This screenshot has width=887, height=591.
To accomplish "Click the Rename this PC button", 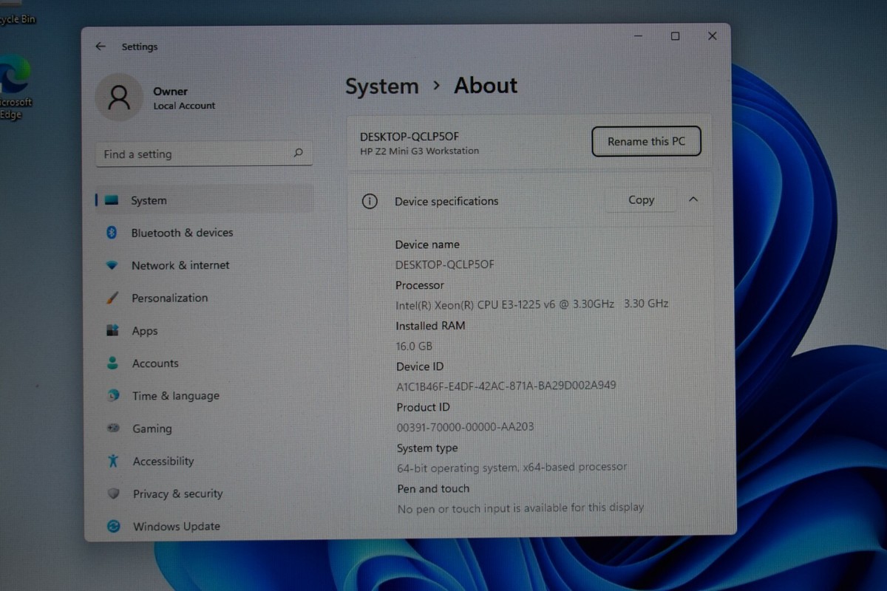I will click(x=646, y=141).
